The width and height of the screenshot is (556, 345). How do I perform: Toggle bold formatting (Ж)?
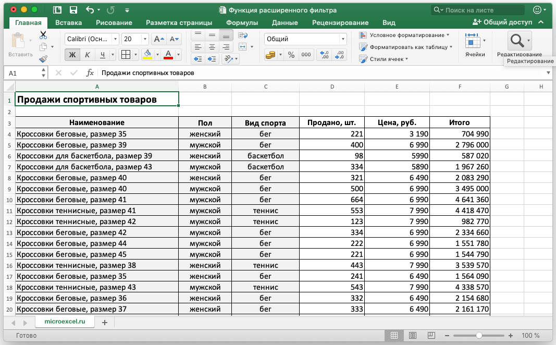point(72,55)
